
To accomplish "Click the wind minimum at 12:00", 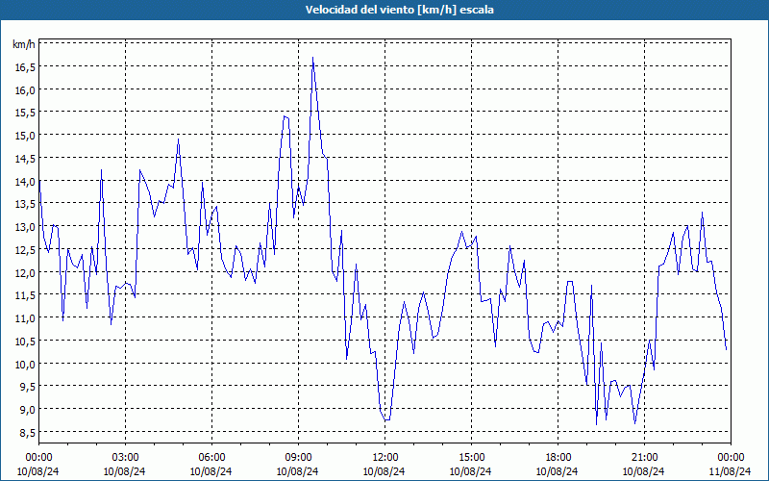I will [386, 419].
